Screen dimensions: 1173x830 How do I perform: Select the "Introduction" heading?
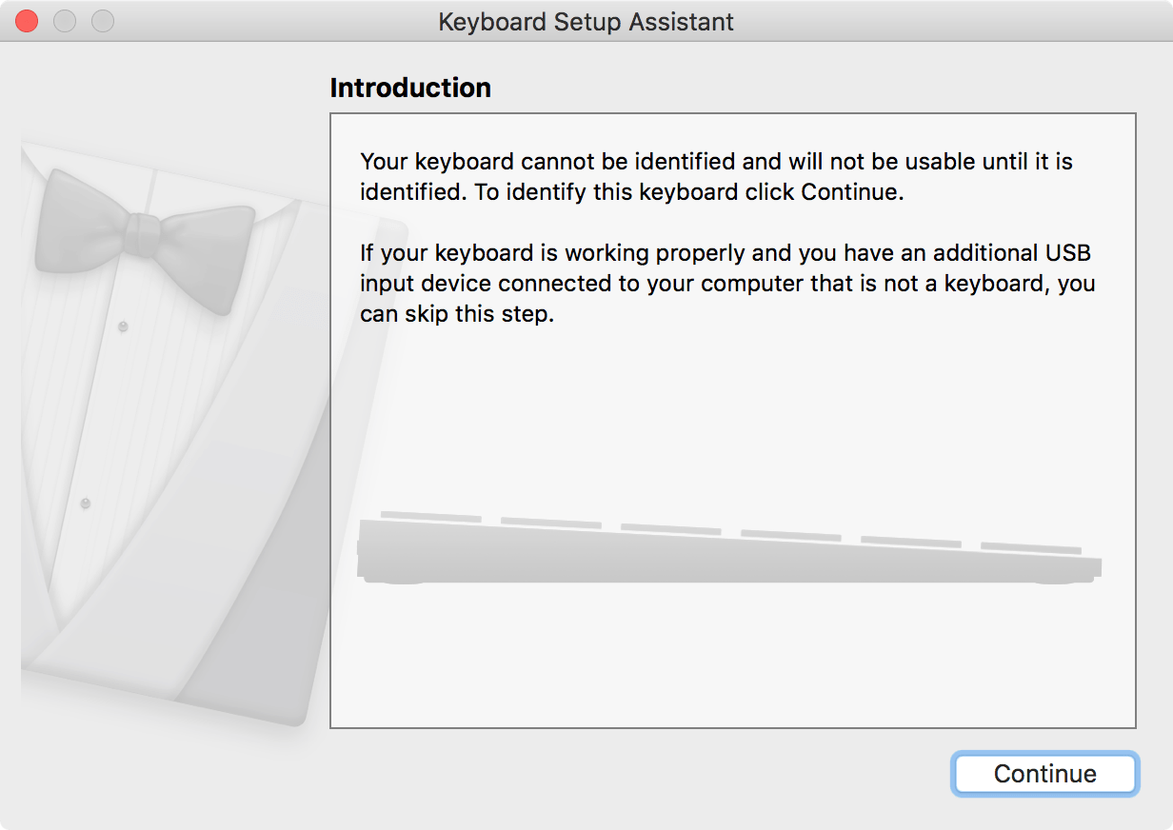tap(410, 89)
